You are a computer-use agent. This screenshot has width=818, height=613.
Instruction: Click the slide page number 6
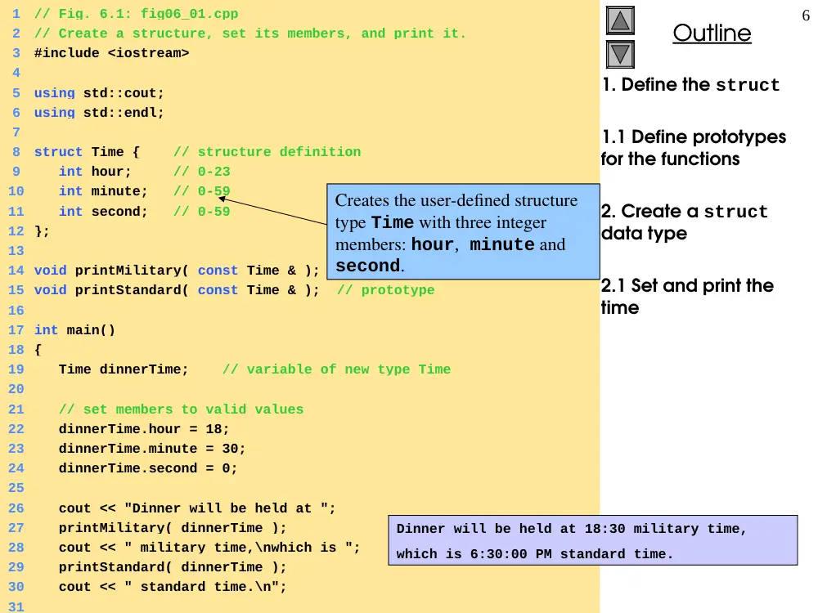[x=806, y=15]
